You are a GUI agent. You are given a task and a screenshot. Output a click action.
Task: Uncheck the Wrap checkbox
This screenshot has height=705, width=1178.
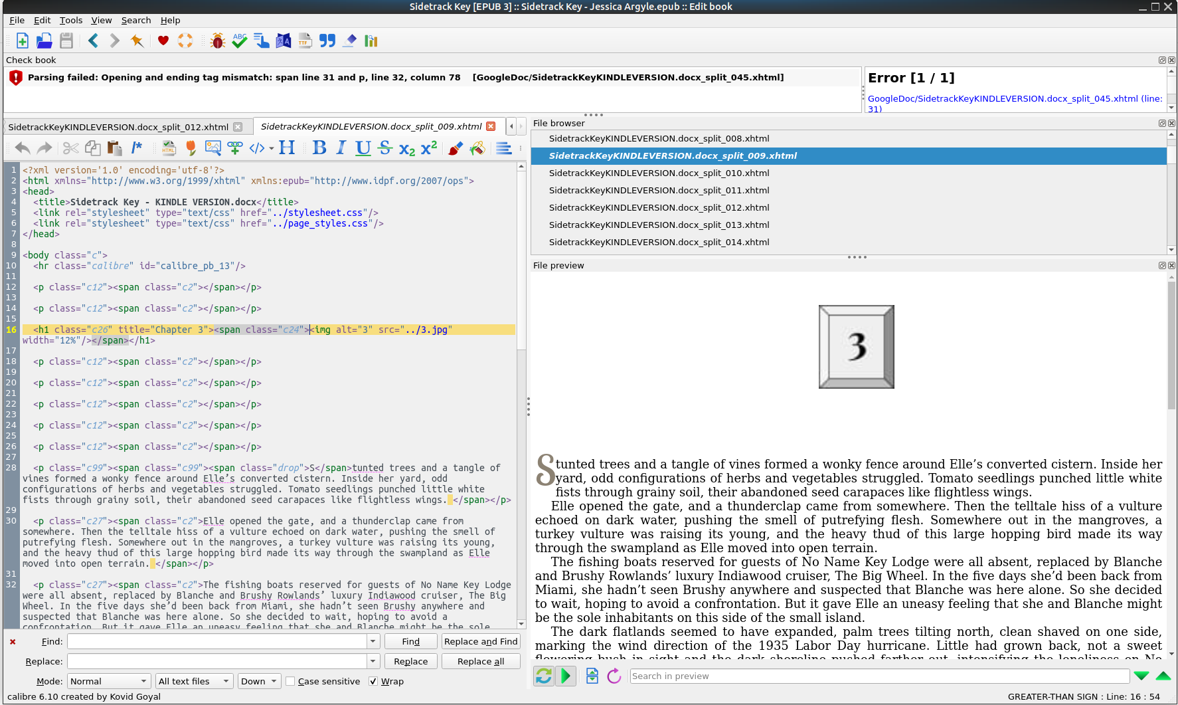[x=373, y=682]
